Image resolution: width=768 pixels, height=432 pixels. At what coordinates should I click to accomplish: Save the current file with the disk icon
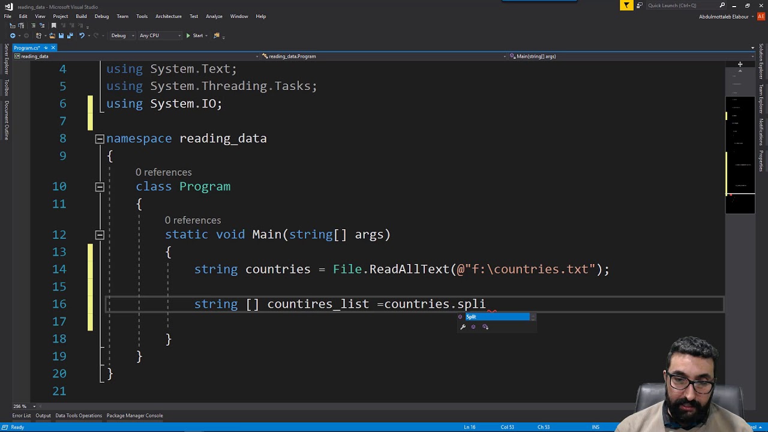click(x=61, y=35)
